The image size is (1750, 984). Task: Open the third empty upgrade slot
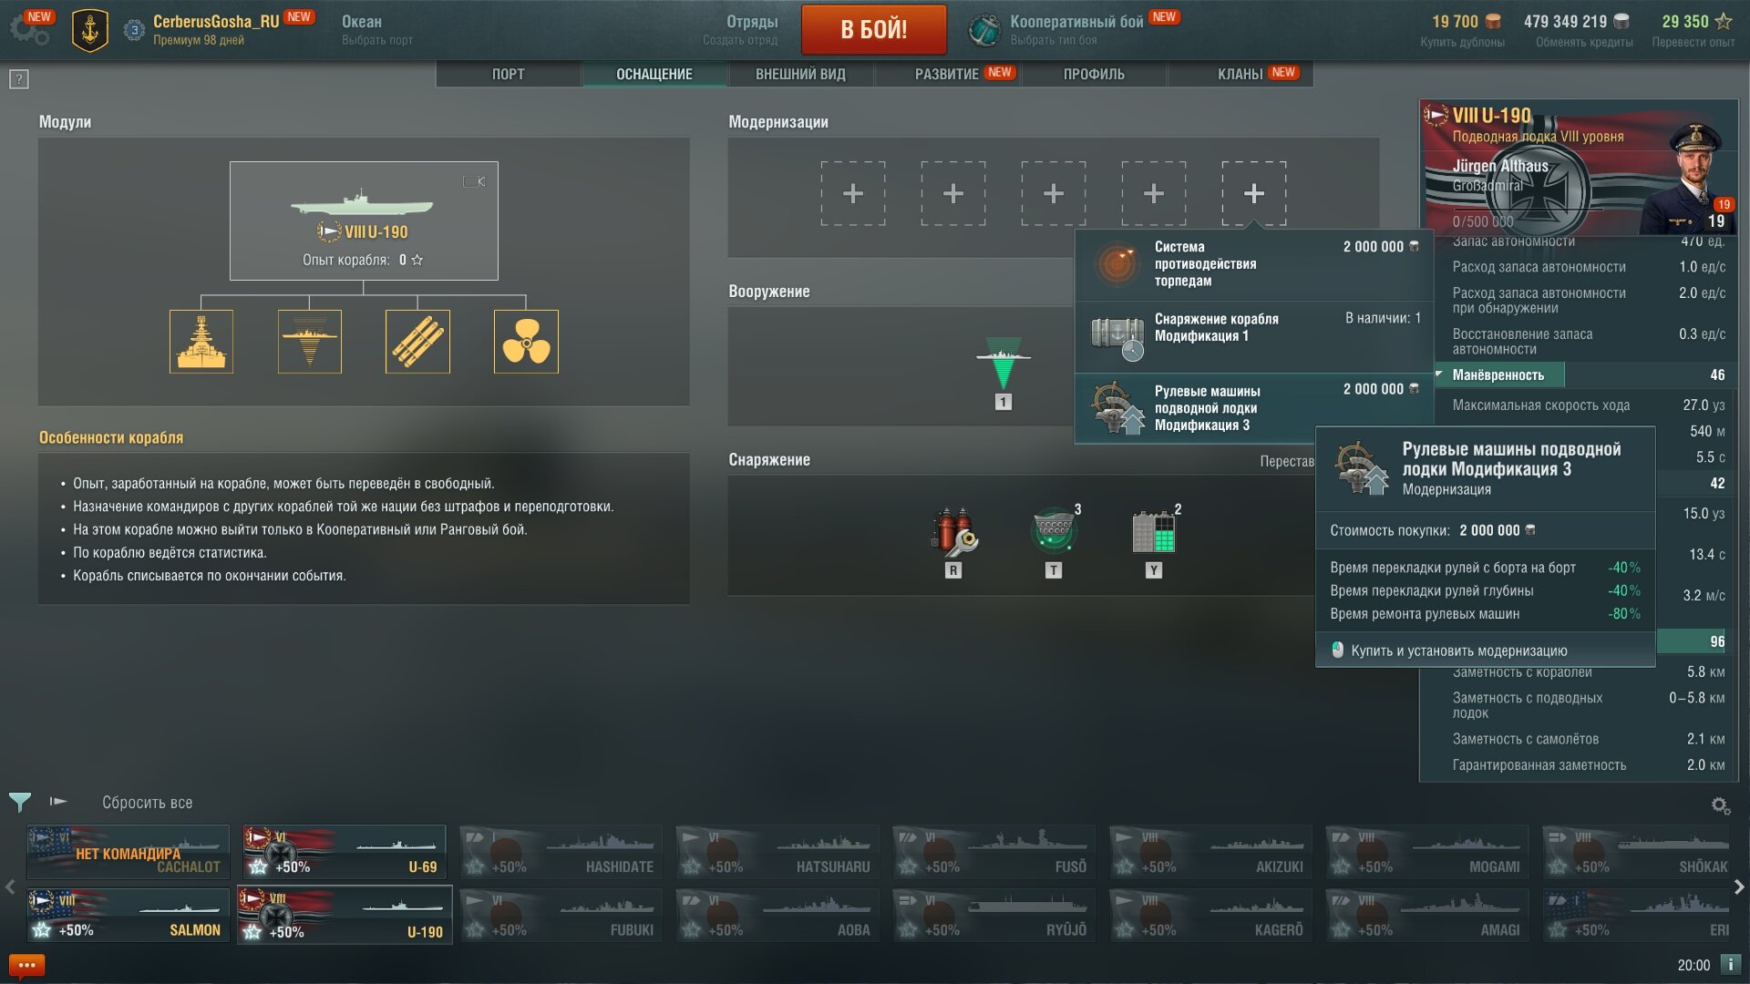coord(1054,193)
